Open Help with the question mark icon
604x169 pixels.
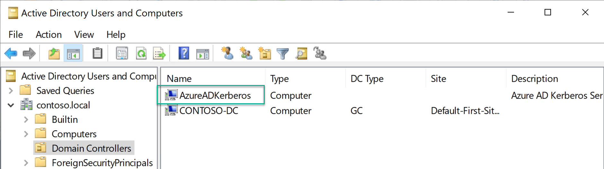click(x=184, y=53)
